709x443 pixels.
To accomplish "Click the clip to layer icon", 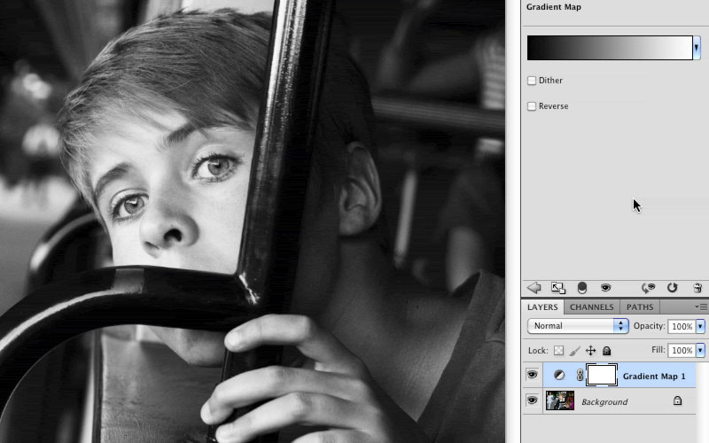I will [582, 288].
